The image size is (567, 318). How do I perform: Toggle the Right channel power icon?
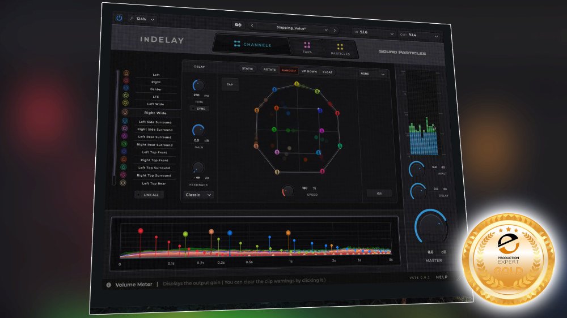pos(126,80)
